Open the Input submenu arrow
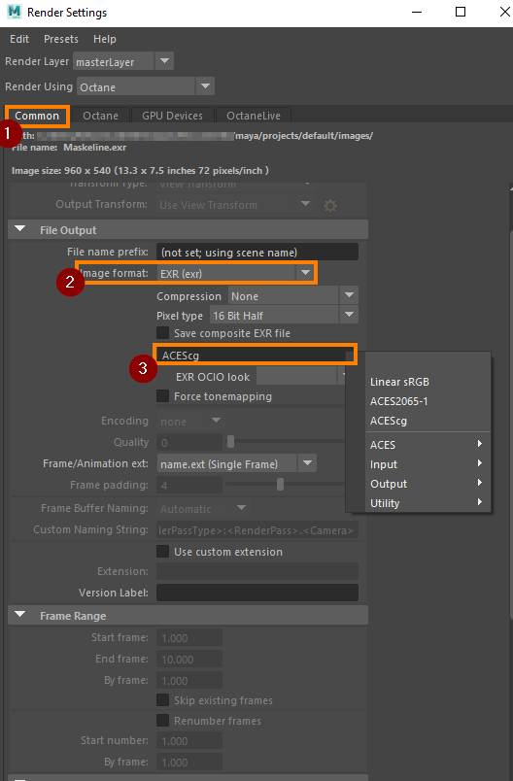This screenshot has height=781, width=513. pos(480,463)
